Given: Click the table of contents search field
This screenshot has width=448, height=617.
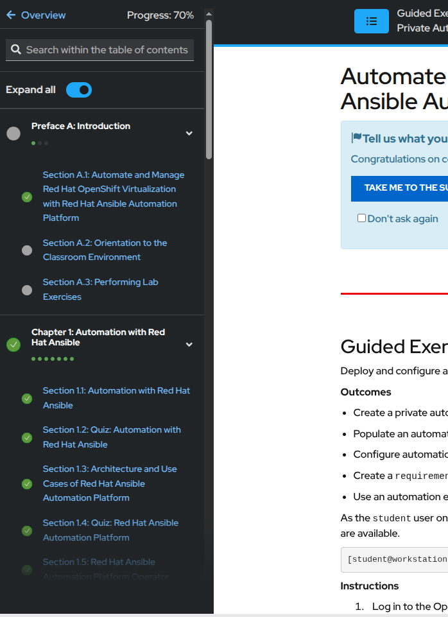Looking at the screenshot, I should tap(107, 49).
